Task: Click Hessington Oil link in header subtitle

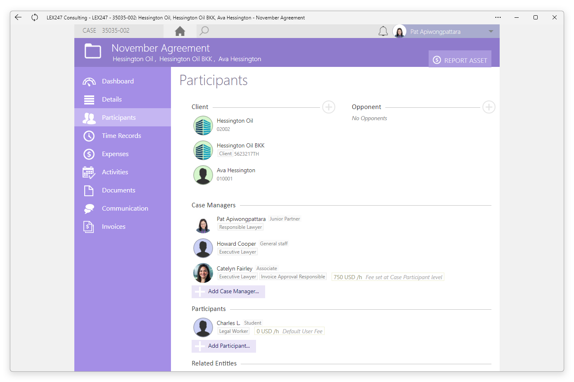Action: click(x=133, y=59)
